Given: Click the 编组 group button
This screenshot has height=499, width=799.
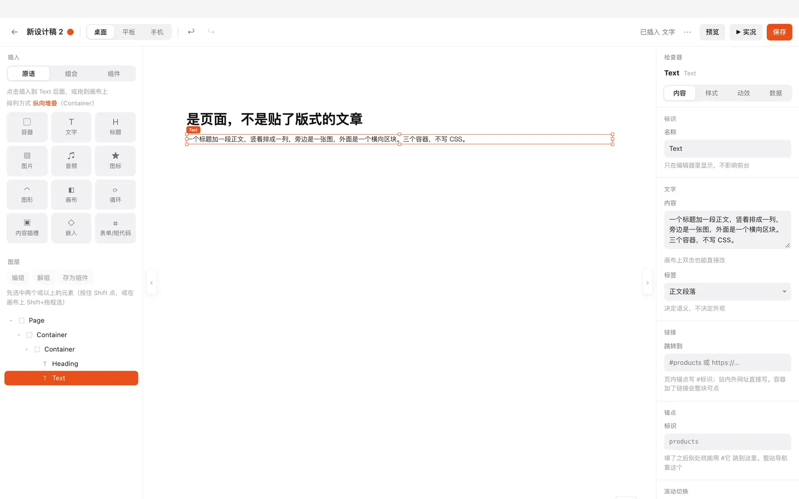Looking at the screenshot, I should coord(18,278).
